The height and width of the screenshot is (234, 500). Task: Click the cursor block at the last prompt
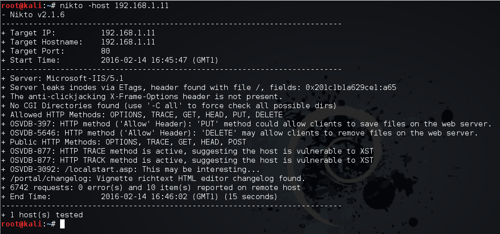[62, 224]
